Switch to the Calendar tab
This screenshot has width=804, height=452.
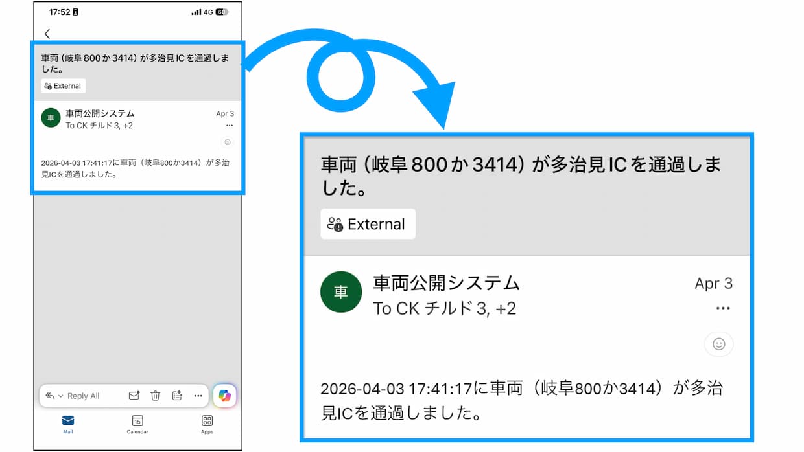click(137, 424)
